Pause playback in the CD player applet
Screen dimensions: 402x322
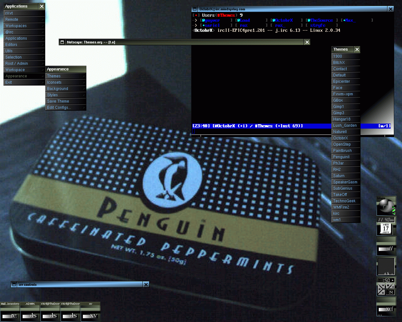click(380, 289)
